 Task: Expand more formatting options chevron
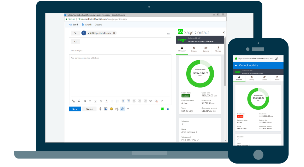pos(162,101)
